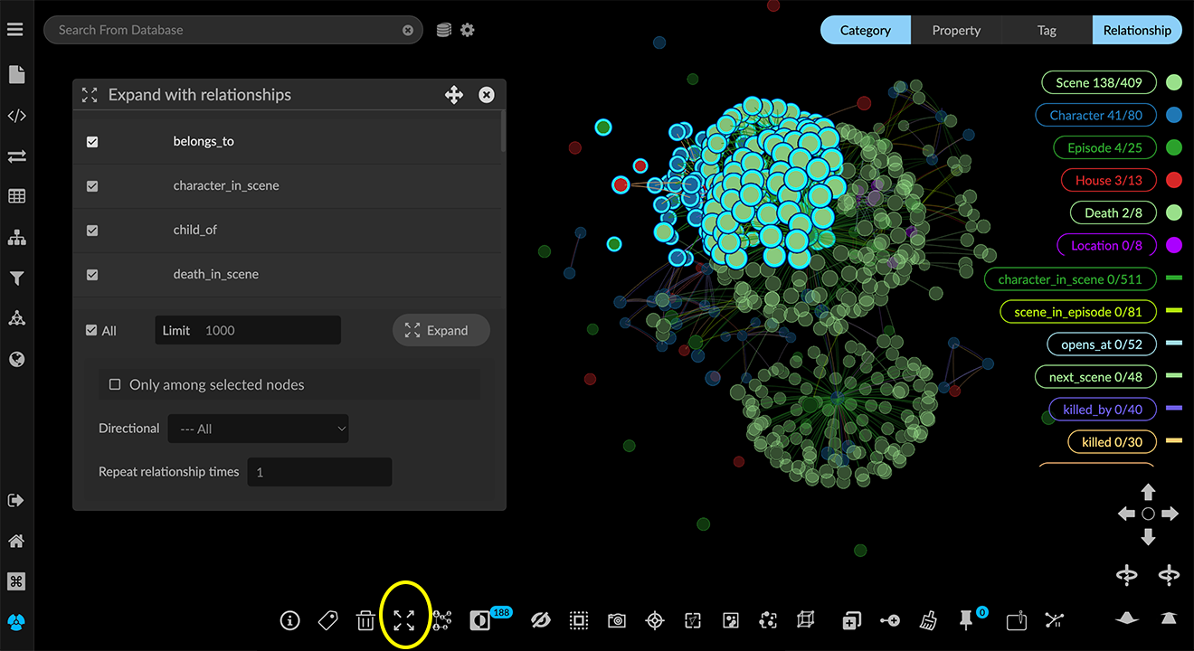
Task: Toggle hide-nodes crossed eye icon
Action: click(540, 620)
